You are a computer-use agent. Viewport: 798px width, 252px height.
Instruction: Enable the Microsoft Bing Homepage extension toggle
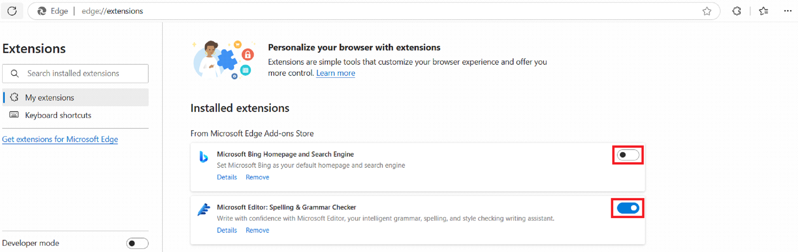pyautogui.click(x=628, y=155)
